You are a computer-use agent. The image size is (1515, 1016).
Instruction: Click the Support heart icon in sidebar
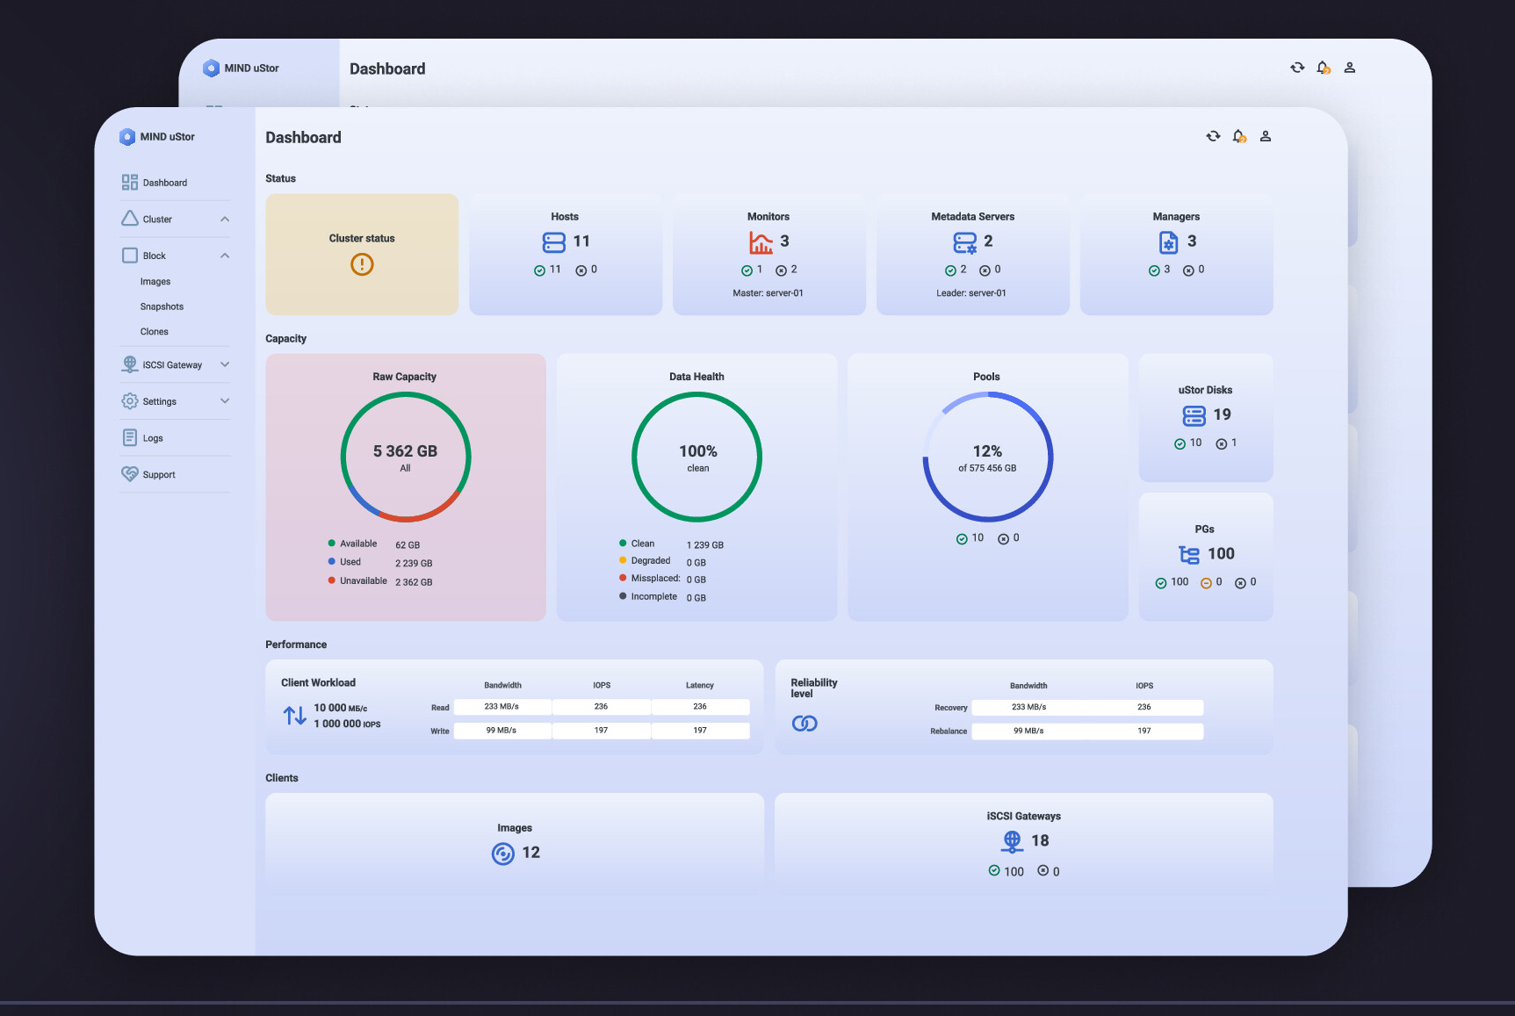click(x=130, y=474)
